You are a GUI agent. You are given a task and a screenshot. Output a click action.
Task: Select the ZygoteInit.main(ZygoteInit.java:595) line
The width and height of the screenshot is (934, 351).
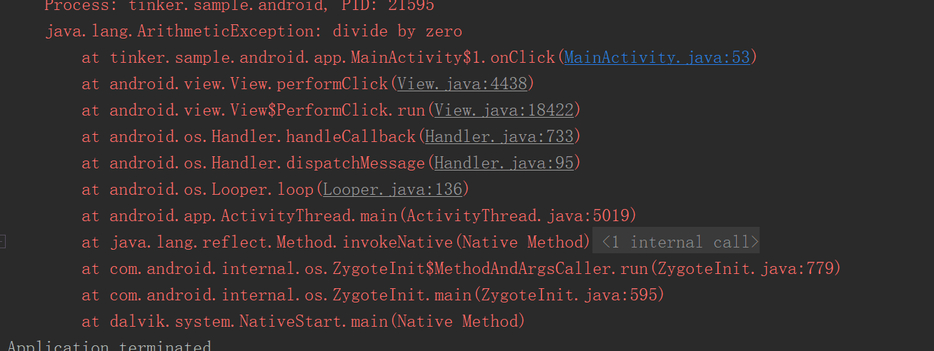click(373, 295)
